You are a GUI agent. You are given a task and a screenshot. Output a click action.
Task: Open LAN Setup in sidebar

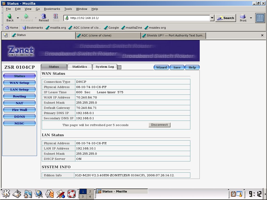[19, 90]
